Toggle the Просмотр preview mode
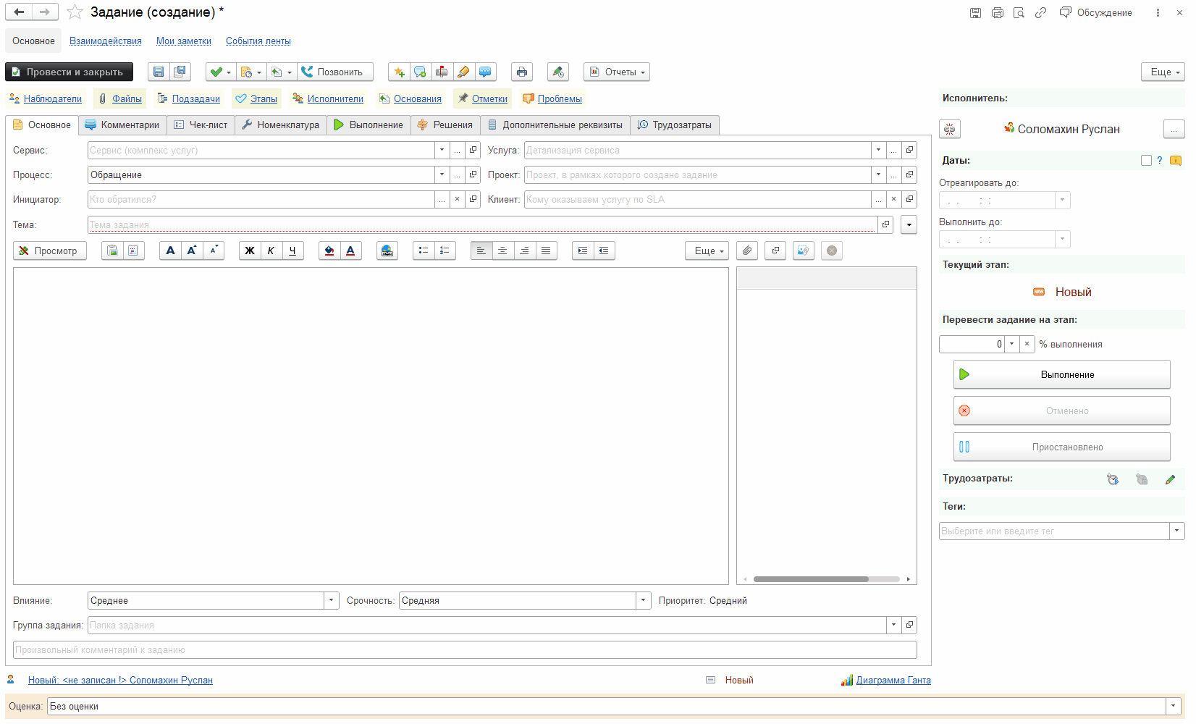The width and height of the screenshot is (1196, 724). pyautogui.click(x=49, y=251)
